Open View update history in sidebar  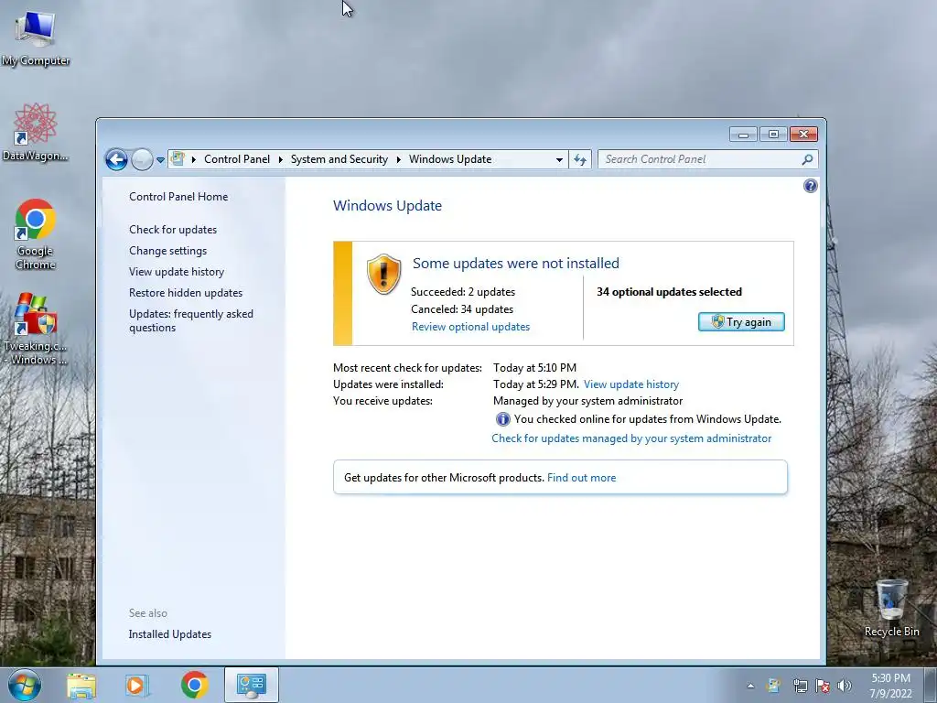click(x=177, y=271)
